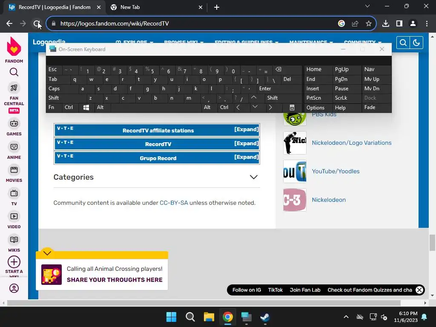Viewport: 436px width, 327px height.
Task: Go back to the previous page
Action: [9, 24]
